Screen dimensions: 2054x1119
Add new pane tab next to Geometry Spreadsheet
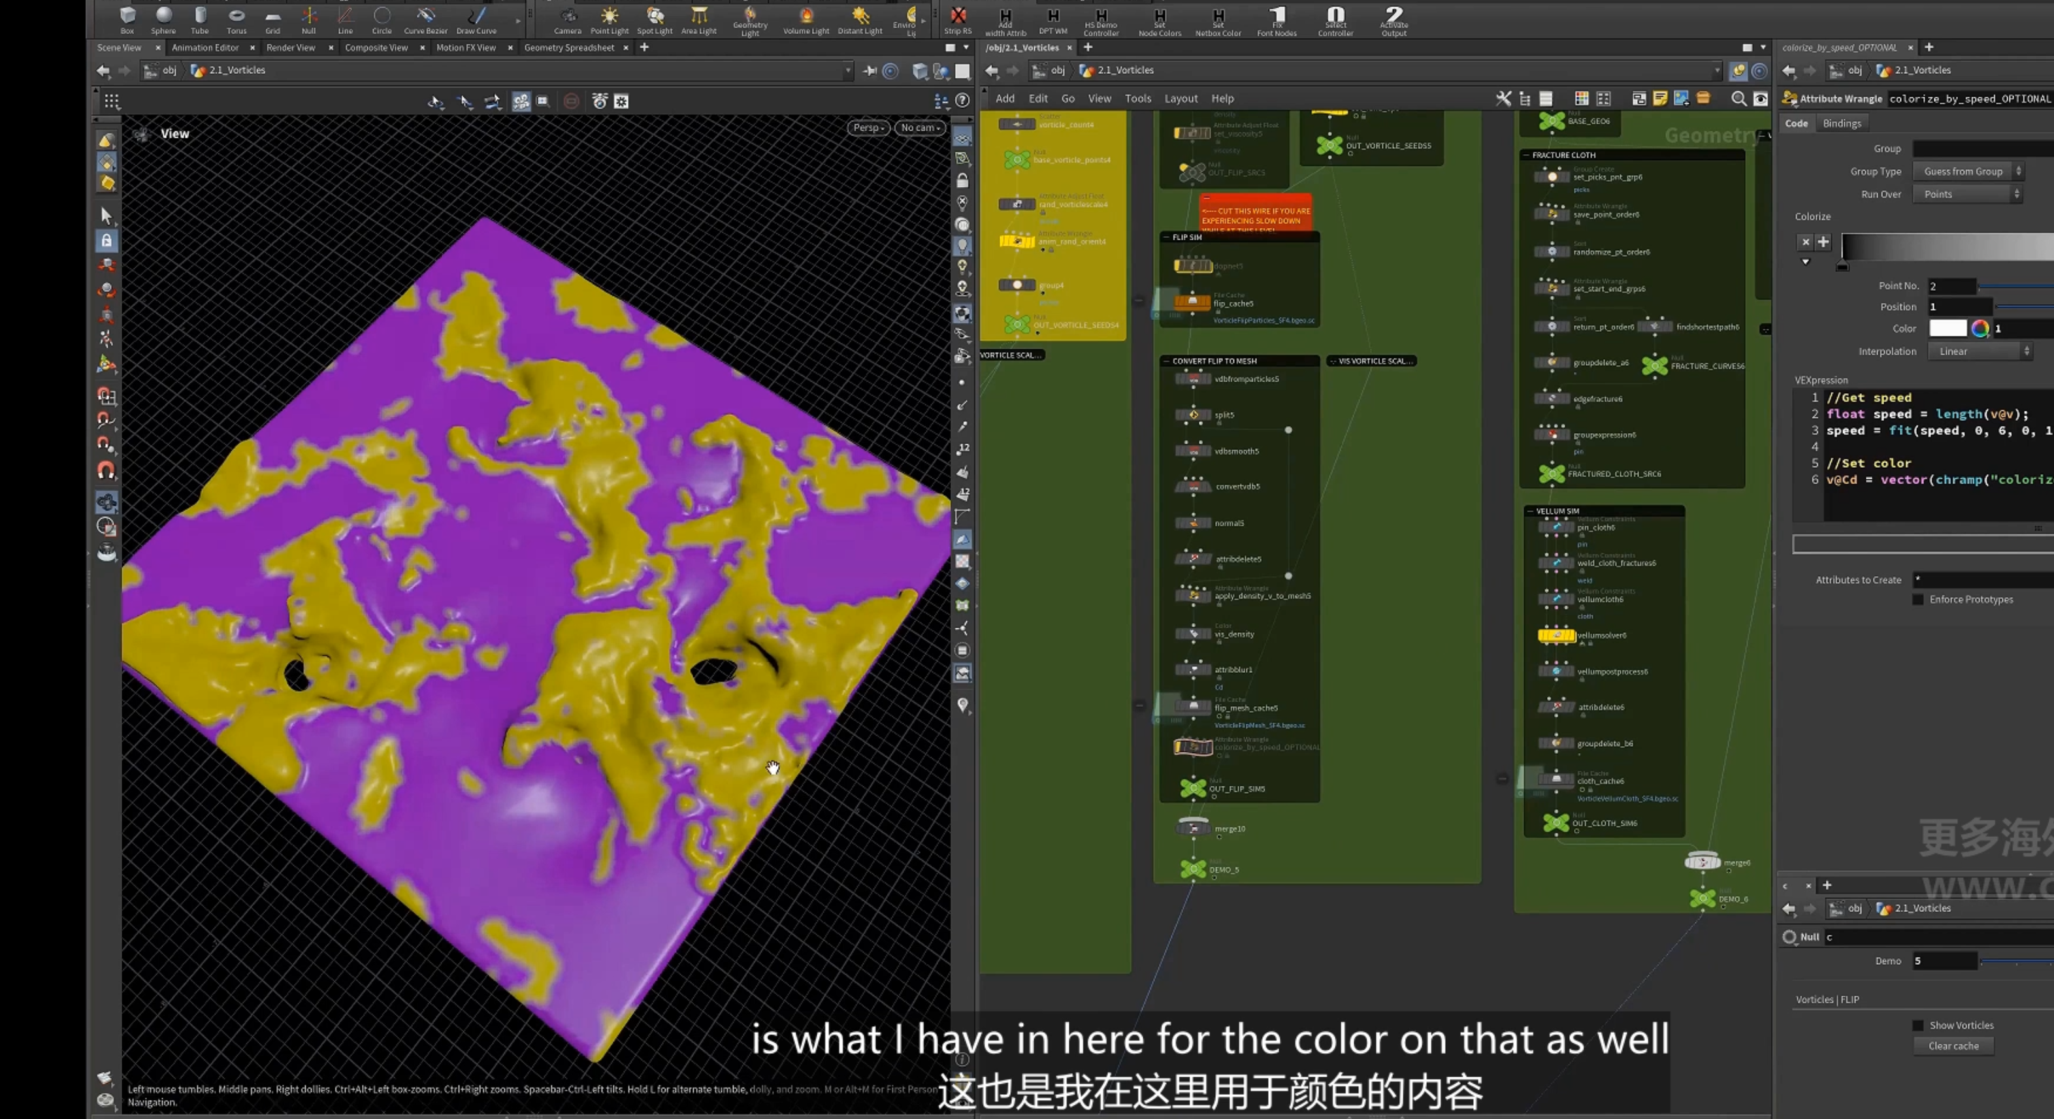click(x=644, y=48)
